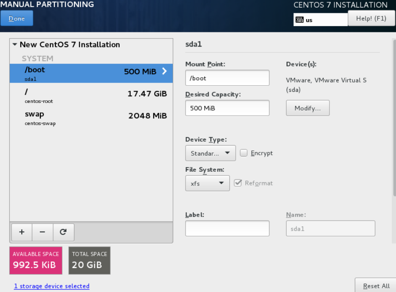The width and height of the screenshot is (396, 292).
Task: Collapse New CentOS 7 Installation section
Action: (15, 44)
